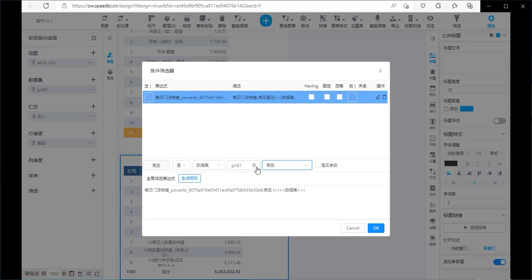This screenshot has width=532, height=280.
Task: Click the 刷新 refresh toolbar icon
Action: click(105, 21)
